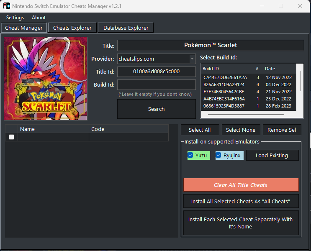Toggle the Yuzu emulator checkbox

tap(190, 155)
